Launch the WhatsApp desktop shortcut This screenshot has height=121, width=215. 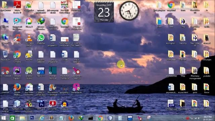coord(41,39)
